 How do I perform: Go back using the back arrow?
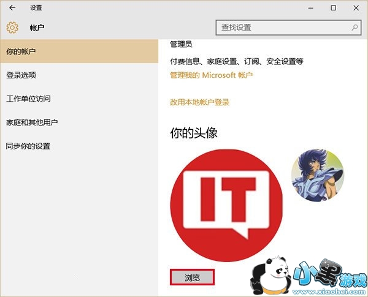click(x=12, y=8)
